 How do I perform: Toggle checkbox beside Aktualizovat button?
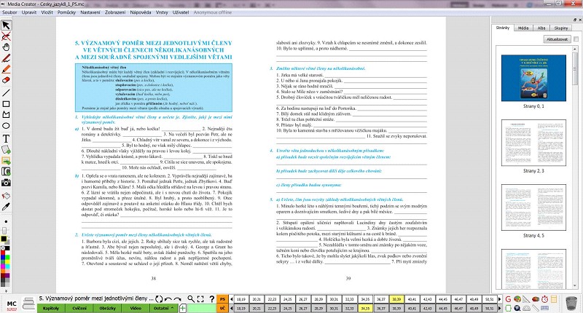point(576,39)
